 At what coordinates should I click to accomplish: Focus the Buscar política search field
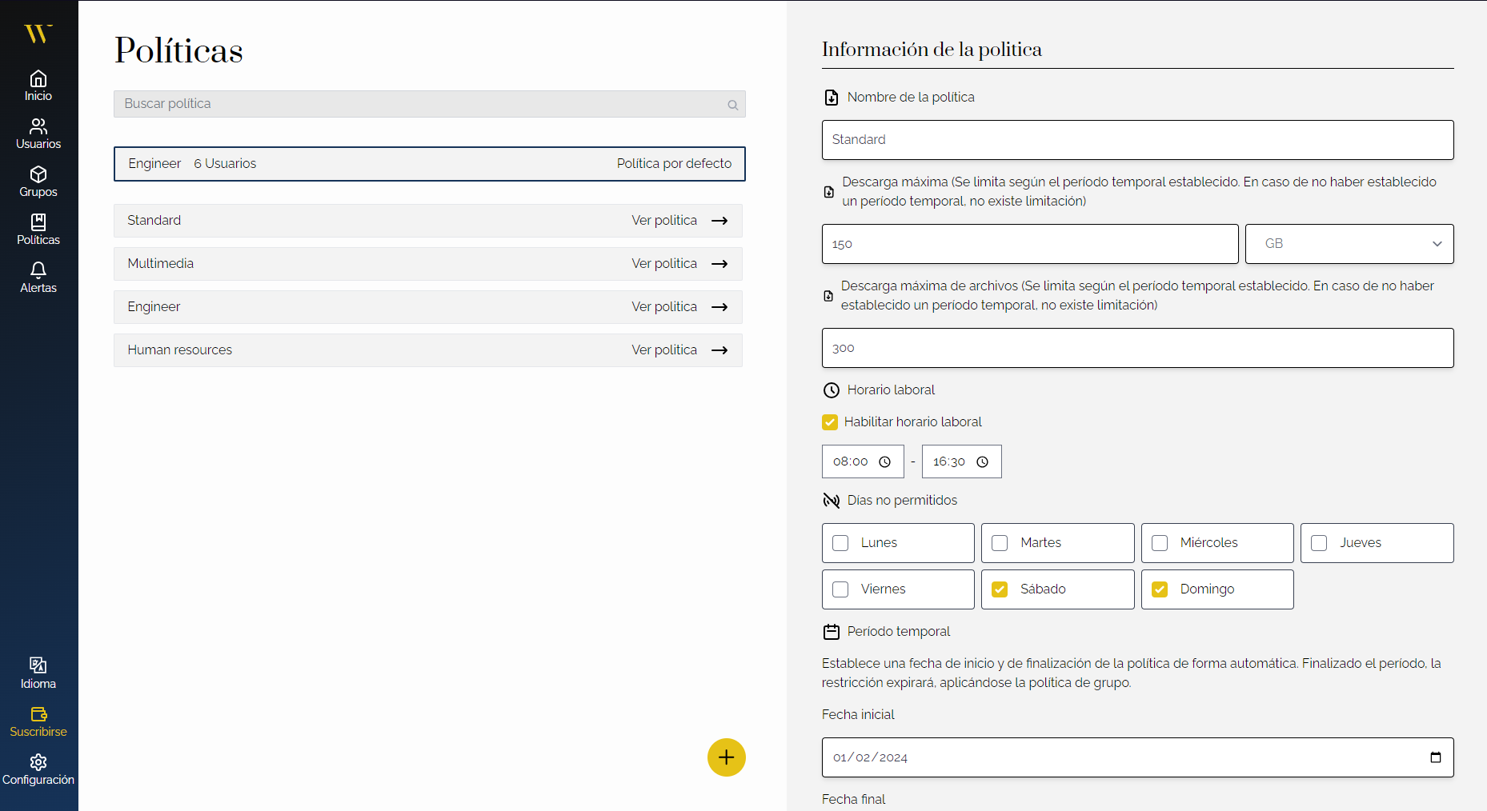429,104
